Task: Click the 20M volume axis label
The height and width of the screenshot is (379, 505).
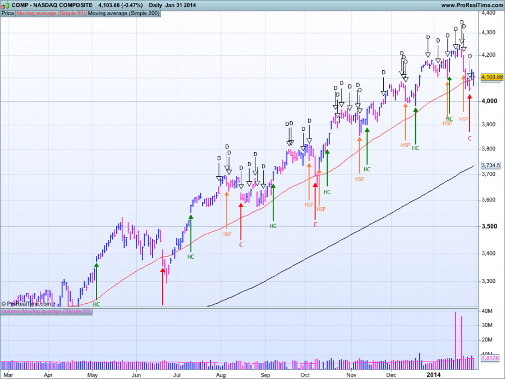Action: [487, 340]
